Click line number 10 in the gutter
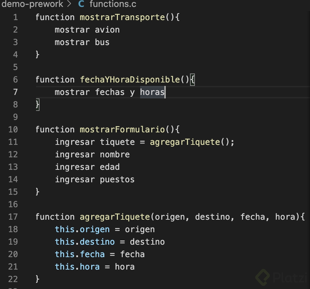The image size is (310, 289). pos(13,130)
